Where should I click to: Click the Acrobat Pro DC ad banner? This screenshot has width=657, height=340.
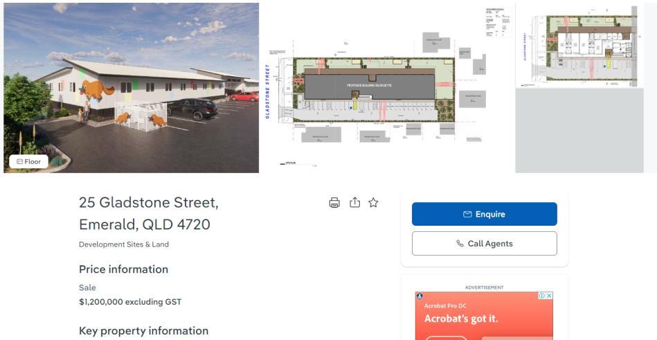coord(484,316)
